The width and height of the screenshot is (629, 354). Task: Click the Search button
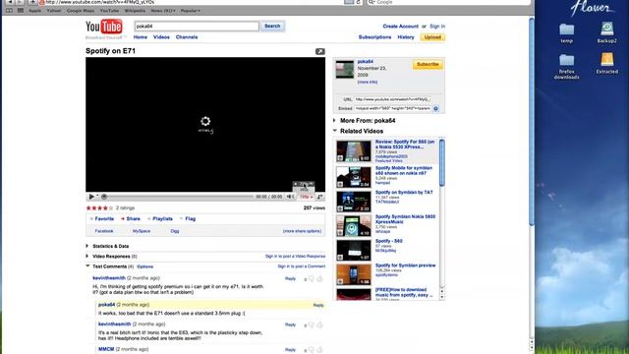click(x=272, y=27)
